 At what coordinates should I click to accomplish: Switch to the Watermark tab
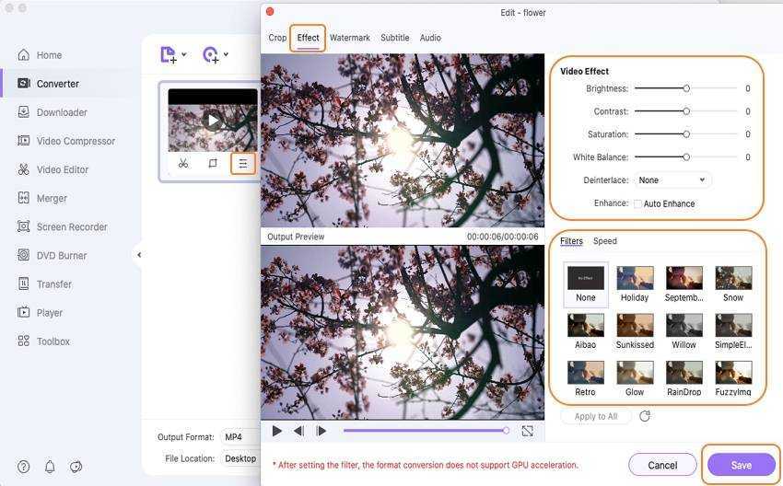pyautogui.click(x=349, y=38)
